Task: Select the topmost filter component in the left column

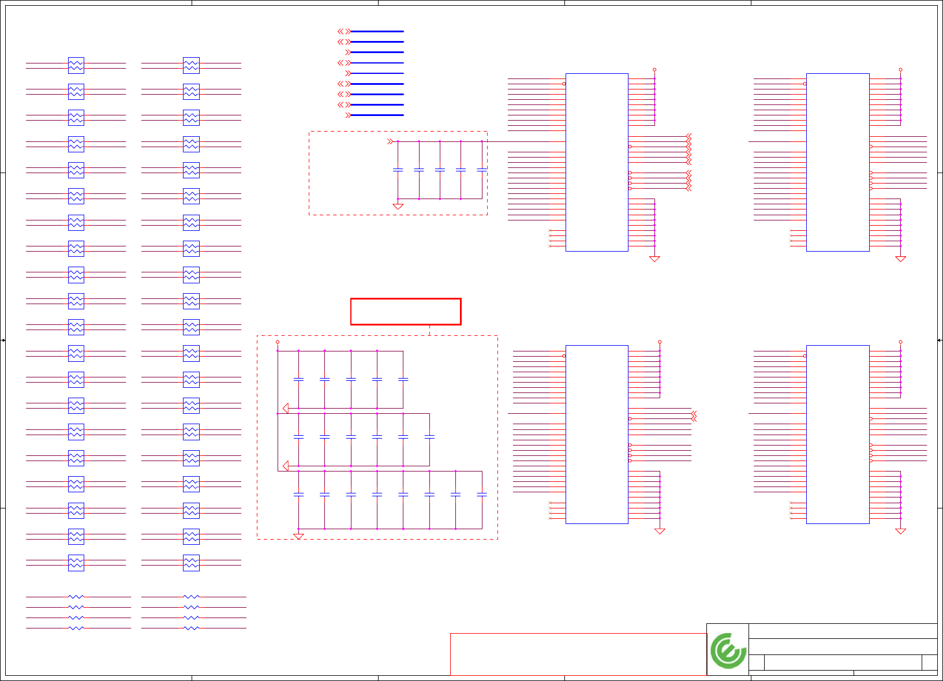Action: [x=76, y=65]
